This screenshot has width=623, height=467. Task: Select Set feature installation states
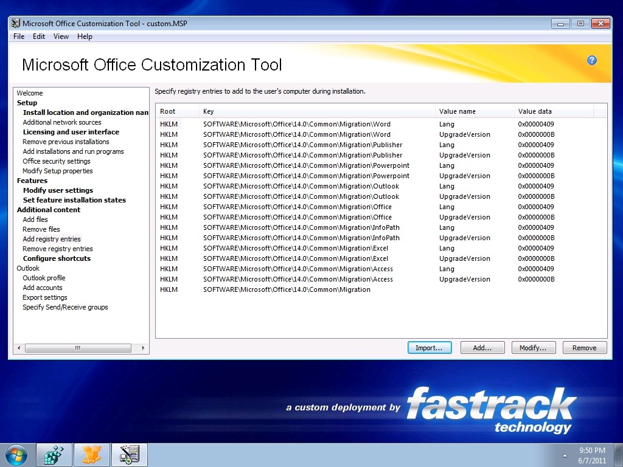coord(74,200)
